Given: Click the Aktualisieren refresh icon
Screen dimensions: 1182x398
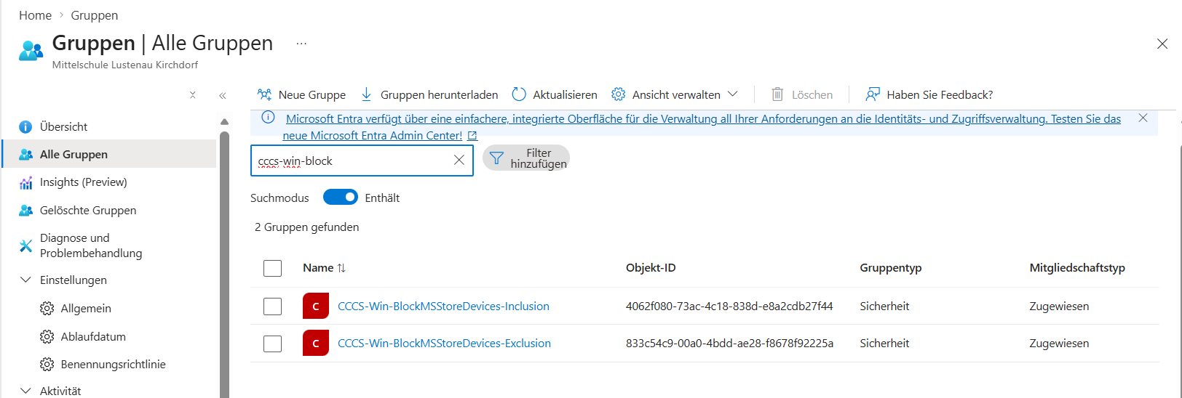Looking at the screenshot, I should tap(519, 94).
